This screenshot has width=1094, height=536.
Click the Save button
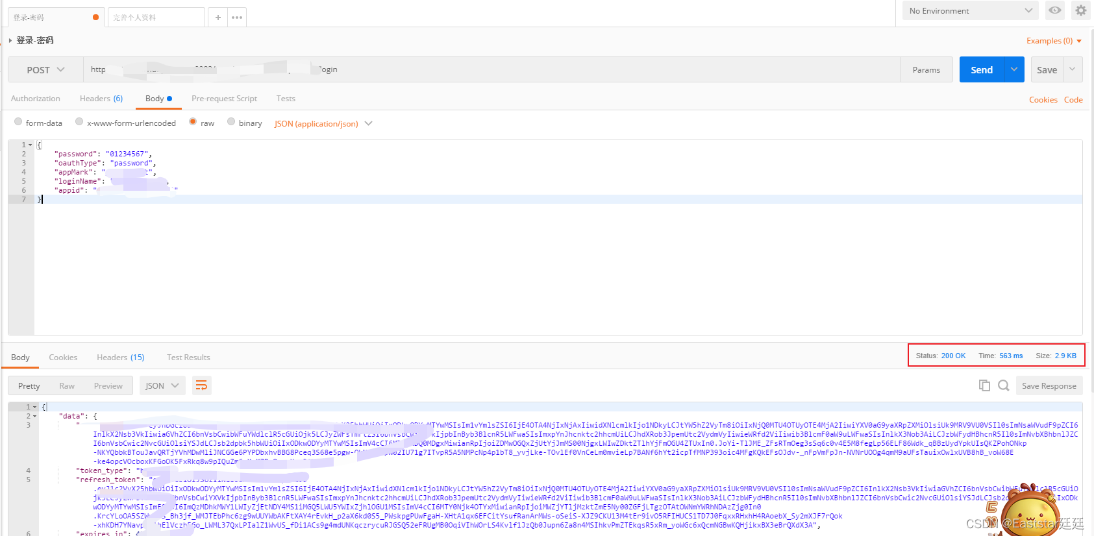(1047, 69)
